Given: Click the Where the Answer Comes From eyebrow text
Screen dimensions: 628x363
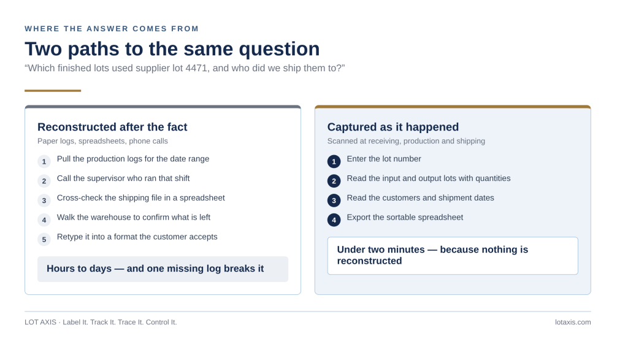Looking at the screenshot, I should click(112, 29).
